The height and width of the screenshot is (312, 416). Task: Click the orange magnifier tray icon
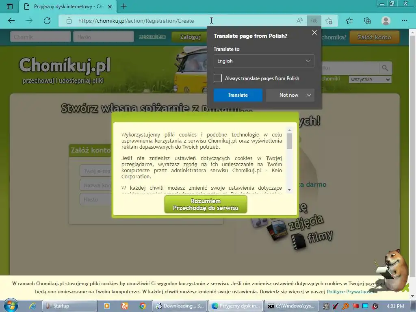pyautogui.click(x=346, y=306)
